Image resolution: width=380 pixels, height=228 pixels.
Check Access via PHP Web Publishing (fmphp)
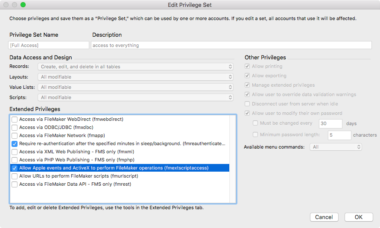point(15,160)
